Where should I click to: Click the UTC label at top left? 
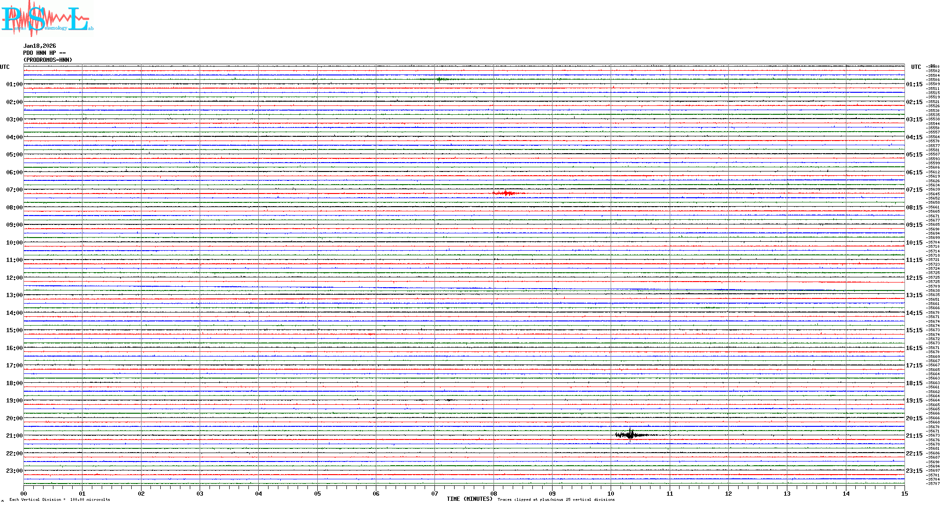(5, 67)
